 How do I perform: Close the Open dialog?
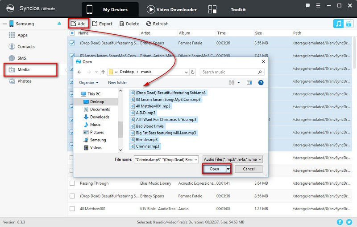(x=263, y=62)
